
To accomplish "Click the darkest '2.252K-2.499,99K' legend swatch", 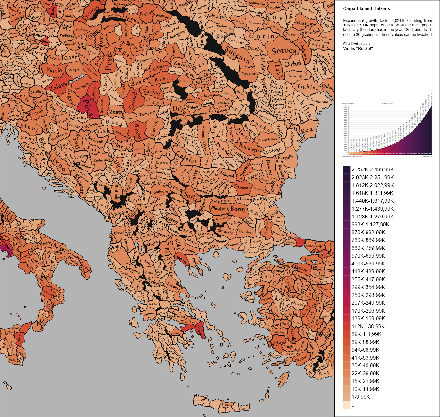I will (346, 170).
